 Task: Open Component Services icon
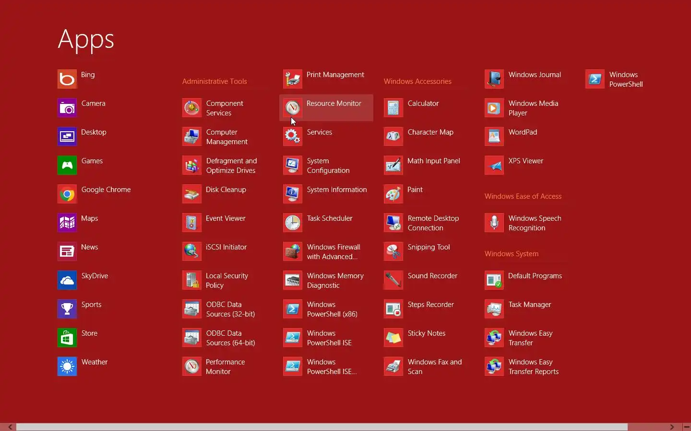point(192,108)
